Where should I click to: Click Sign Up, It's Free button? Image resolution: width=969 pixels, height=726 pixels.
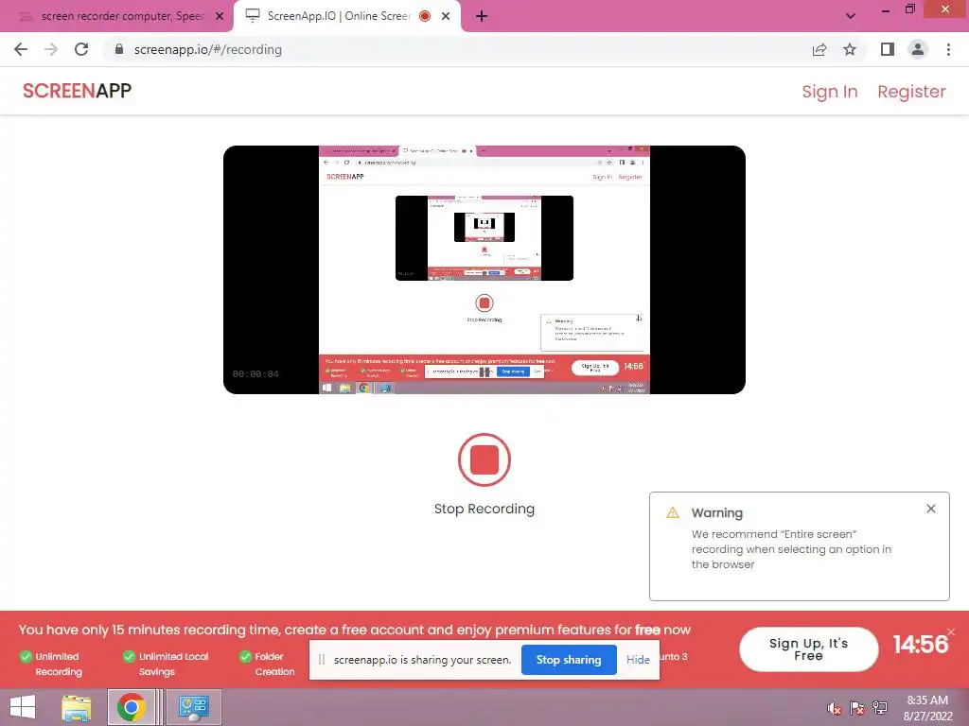tap(808, 648)
